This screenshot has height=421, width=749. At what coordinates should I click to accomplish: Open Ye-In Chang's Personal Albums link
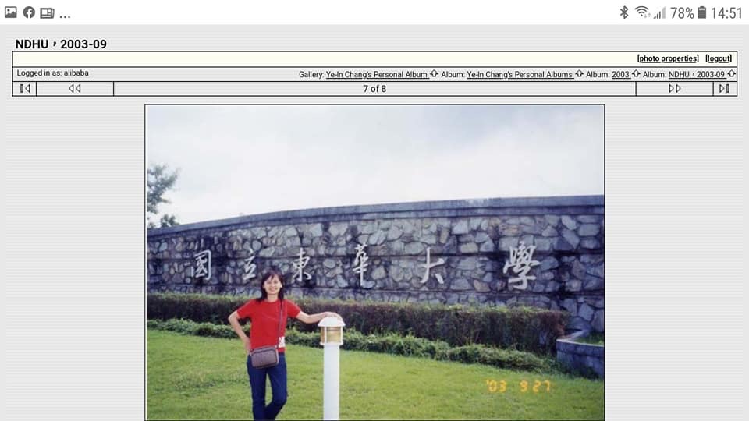click(520, 75)
